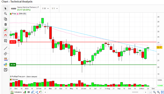Click the NMM ticker symbol
This screenshot has width=164, height=94.
[x=14, y=9]
